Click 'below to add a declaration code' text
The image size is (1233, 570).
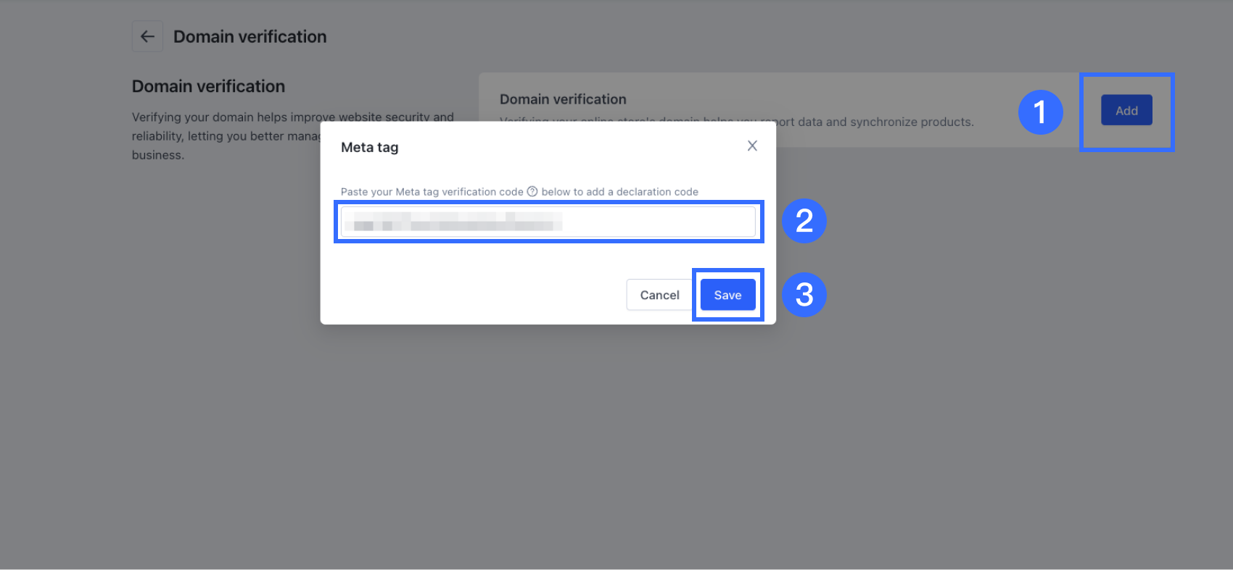pos(619,192)
